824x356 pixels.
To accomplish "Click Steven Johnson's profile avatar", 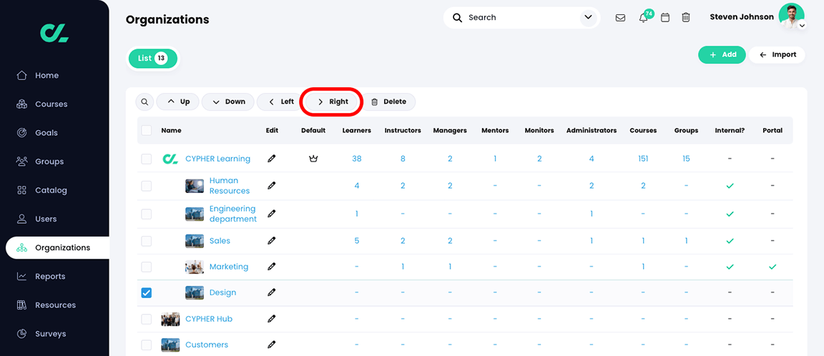I will (791, 16).
